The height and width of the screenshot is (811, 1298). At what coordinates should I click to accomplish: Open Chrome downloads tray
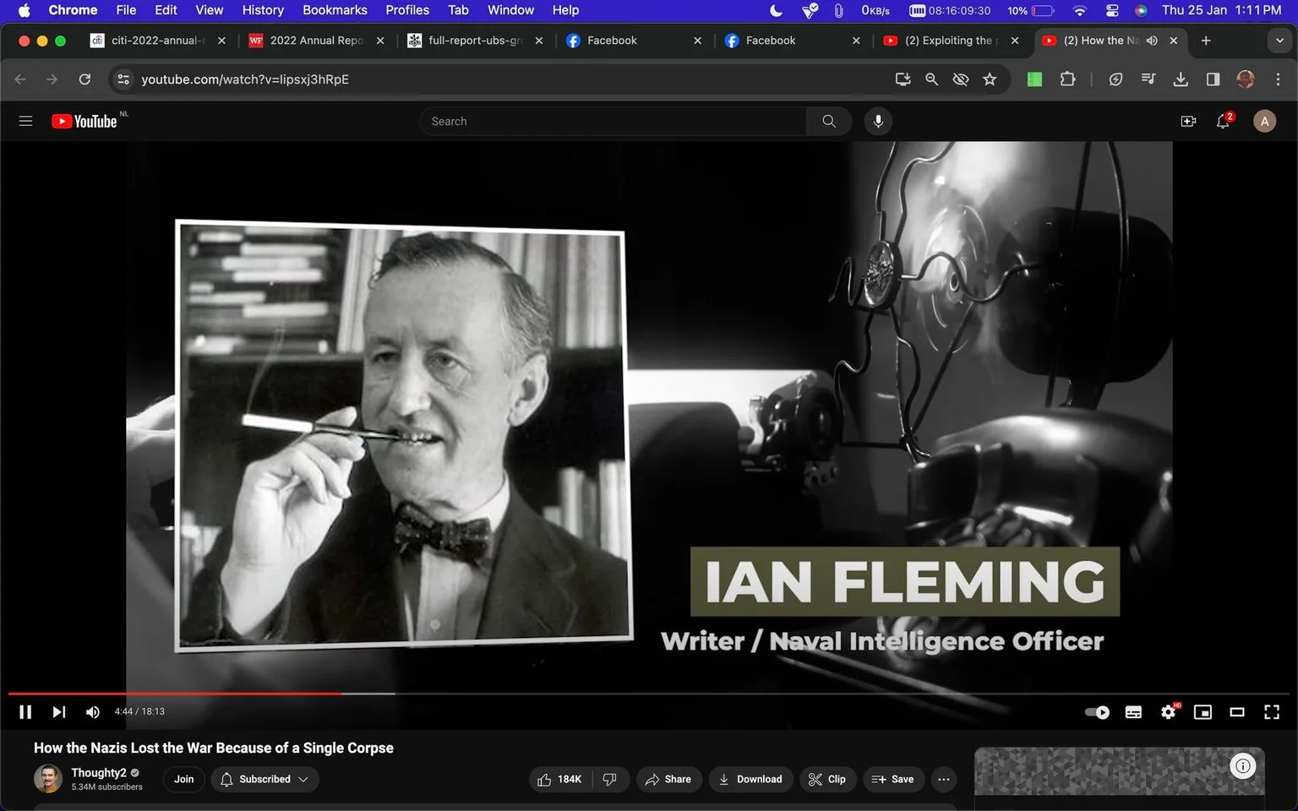[x=1181, y=79]
